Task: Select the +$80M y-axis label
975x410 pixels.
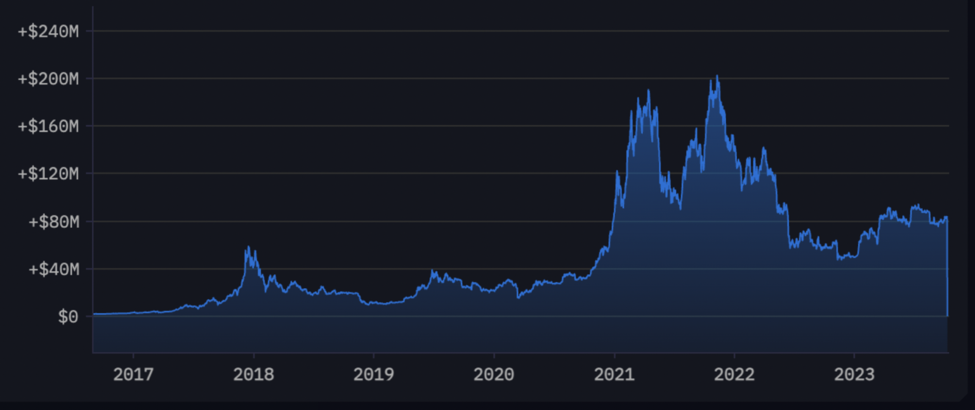Action: tap(53, 222)
